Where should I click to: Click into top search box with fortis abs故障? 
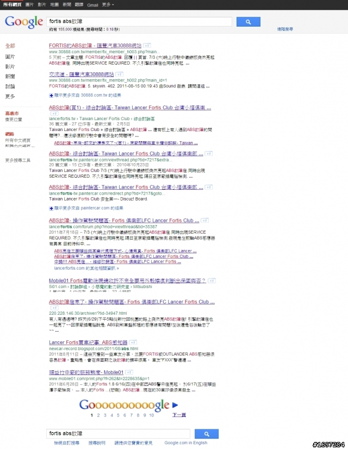(x=139, y=22)
